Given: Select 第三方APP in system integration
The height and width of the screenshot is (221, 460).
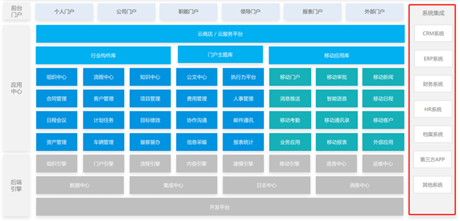Looking at the screenshot, I should (x=433, y=159).
